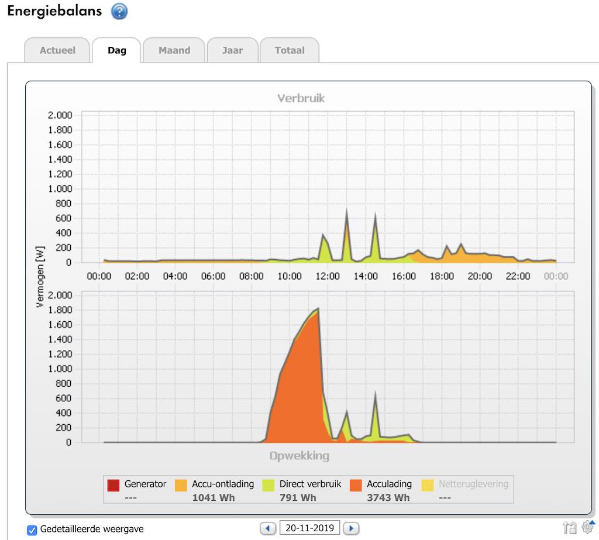
Task: Go to the previous day with left arrow
Action: 268,528
